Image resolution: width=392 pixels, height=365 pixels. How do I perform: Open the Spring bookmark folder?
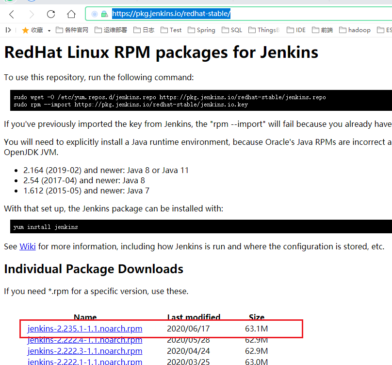click(x=201, y=30)
